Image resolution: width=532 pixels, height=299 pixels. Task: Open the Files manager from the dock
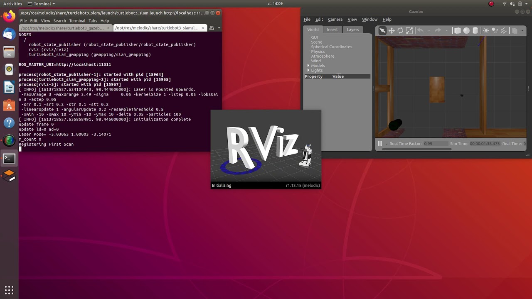pyautogui.click(x=9, y=52)
